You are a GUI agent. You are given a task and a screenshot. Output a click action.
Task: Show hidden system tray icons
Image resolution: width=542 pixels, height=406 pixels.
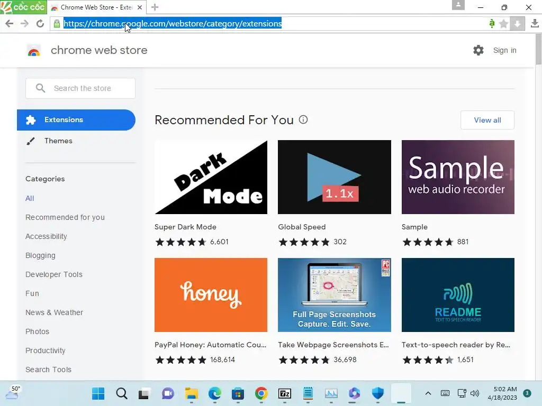[428, 393]
